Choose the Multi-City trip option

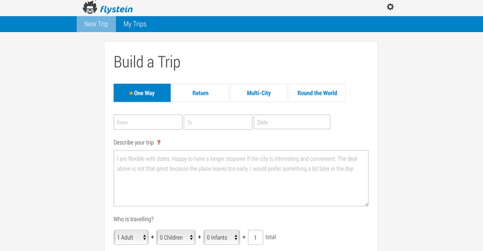pos(258,93)
